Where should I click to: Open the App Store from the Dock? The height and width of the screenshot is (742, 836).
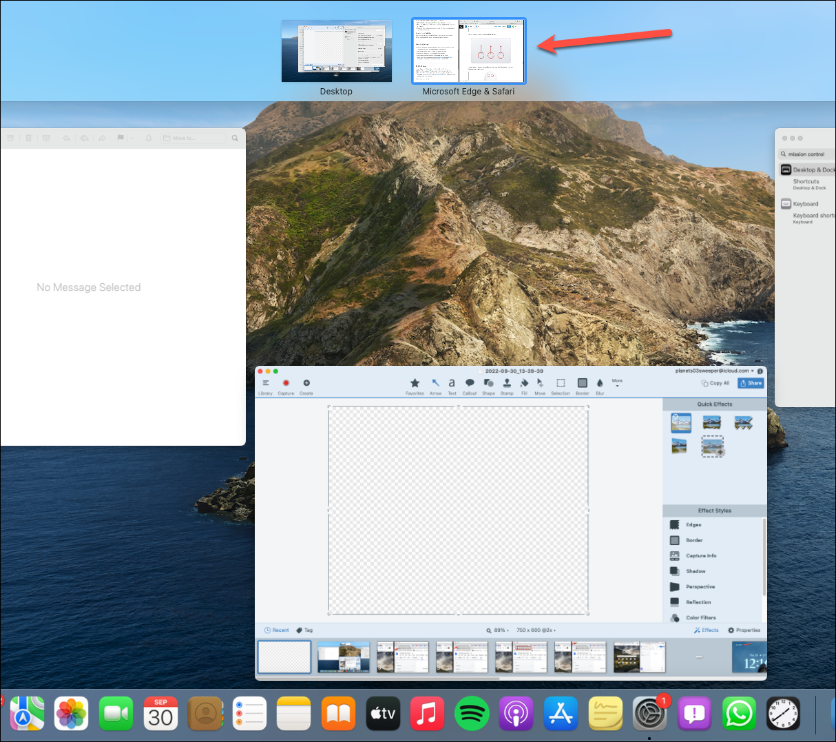click(561, 713)
